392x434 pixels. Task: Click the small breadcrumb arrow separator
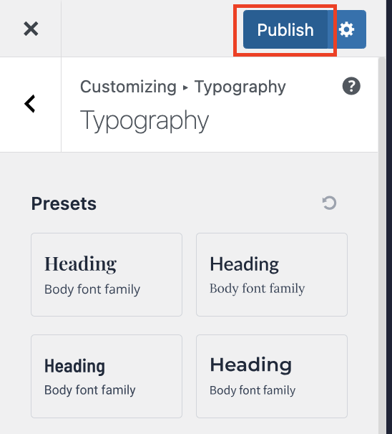click(185, 88)
